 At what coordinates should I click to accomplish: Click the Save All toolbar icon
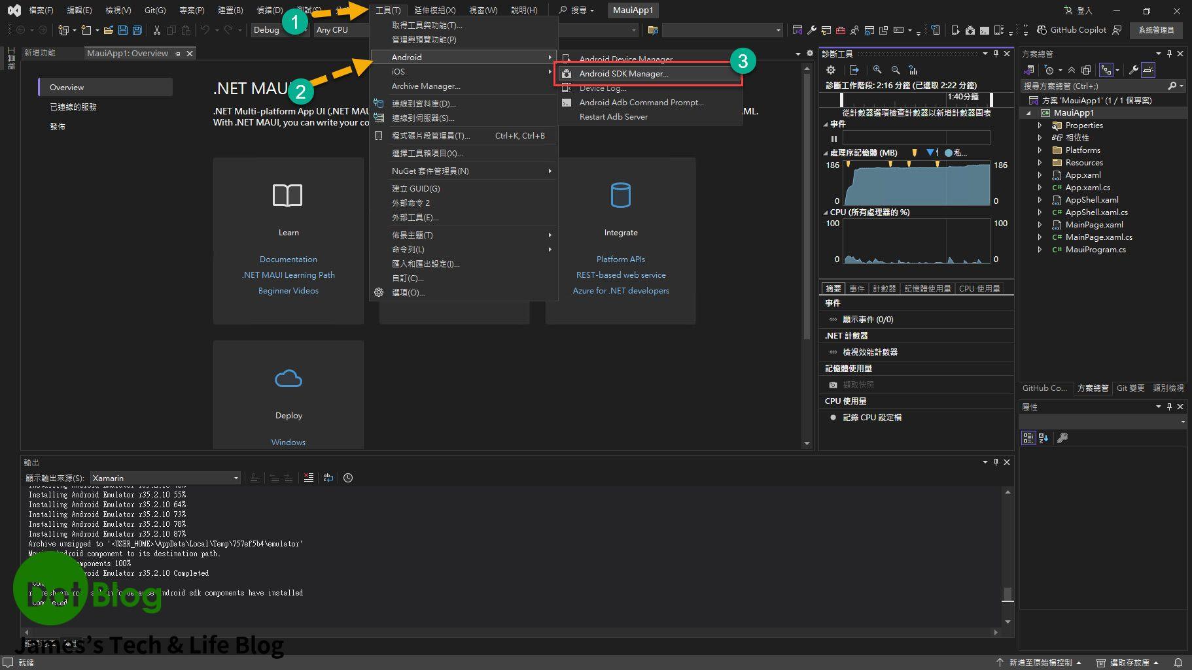coord(137,30)
